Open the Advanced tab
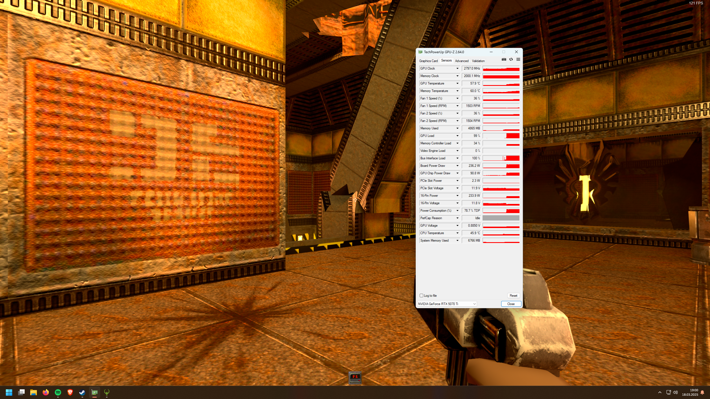This screenshot has height=399, width=710. (461, 61)
